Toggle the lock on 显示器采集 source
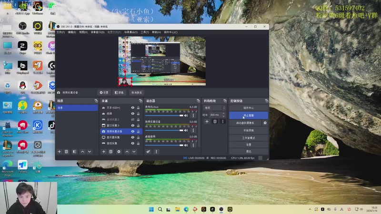Screen dimensions: 381x214 coord(138,137)
